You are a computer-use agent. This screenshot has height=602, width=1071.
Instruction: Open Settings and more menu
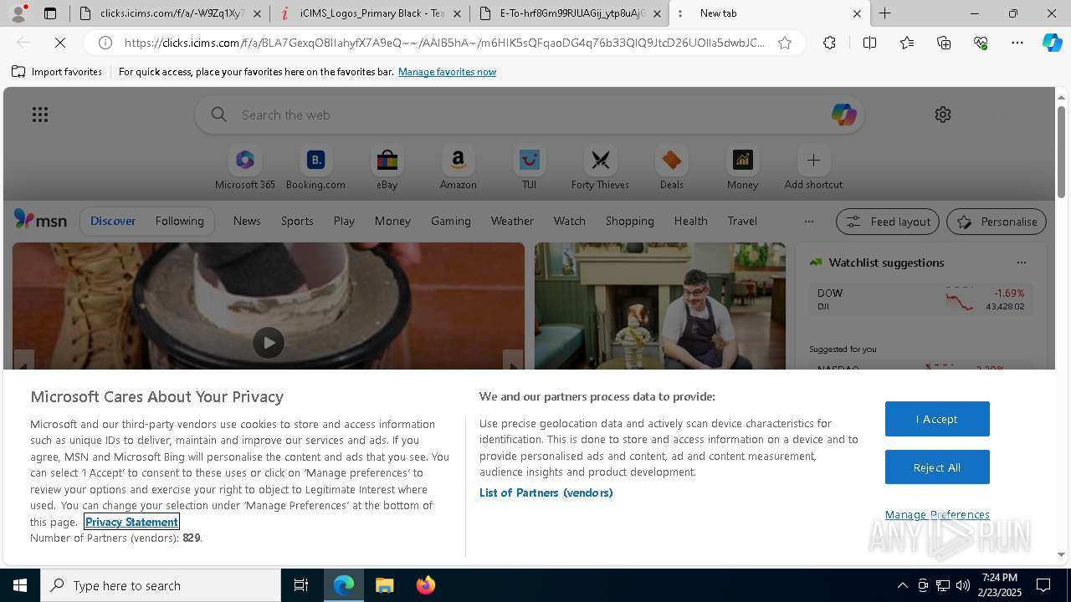[x=1017, y=43]
